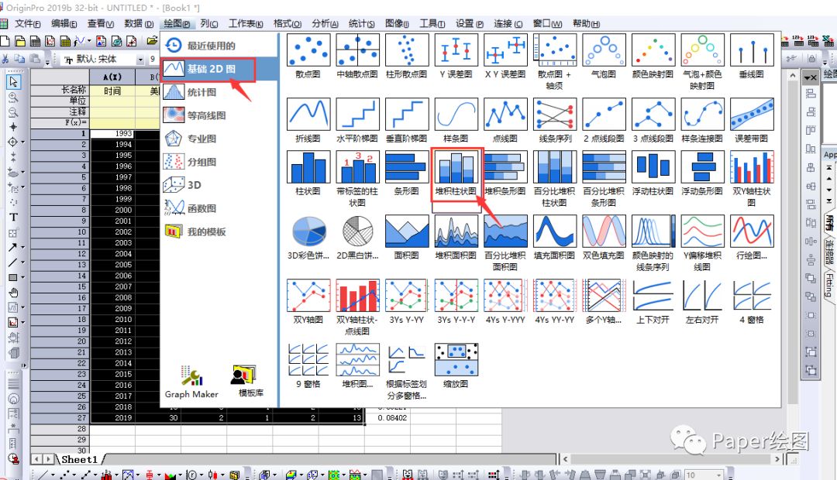Open the 专业图 specialized plots category

219,139
